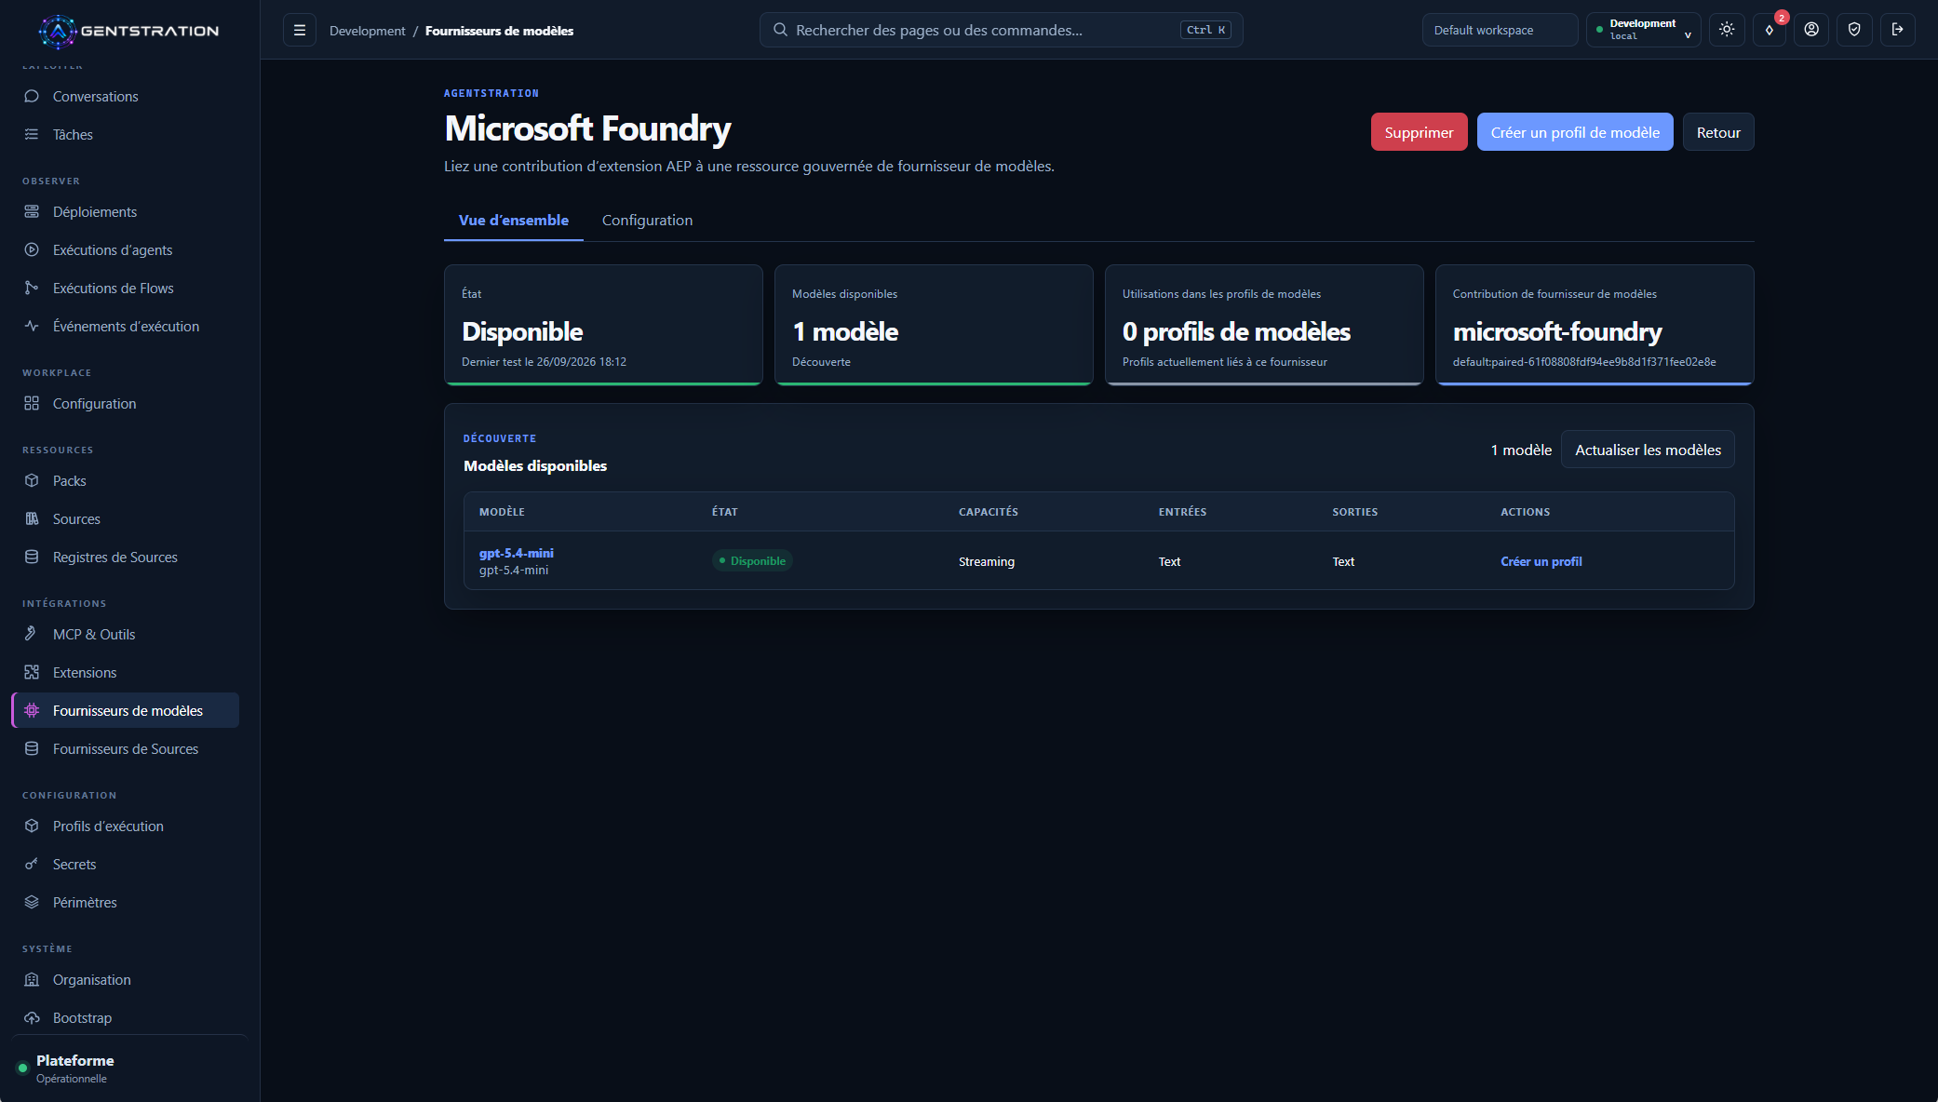Go to Extensions in the sidebar
Image resolution: width=1938 pixels, height=1102 pixels.
click(x=126, y=673)
